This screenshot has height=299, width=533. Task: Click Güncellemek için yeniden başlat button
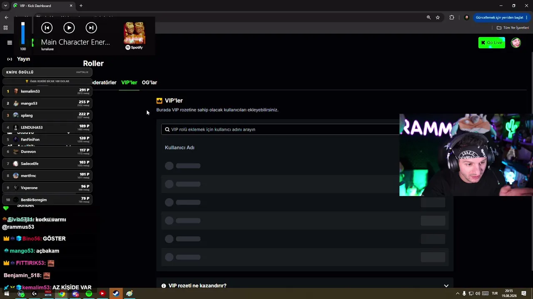coord(502,17)
